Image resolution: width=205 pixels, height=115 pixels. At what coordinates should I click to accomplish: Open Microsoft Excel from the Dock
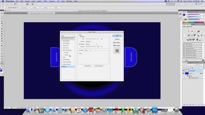click(123, 110)
